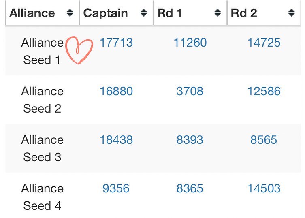This screenshot has height=218, width=305.
Task: Select the Captain column header
Action: pyautogui.click(x=116, y=13)
